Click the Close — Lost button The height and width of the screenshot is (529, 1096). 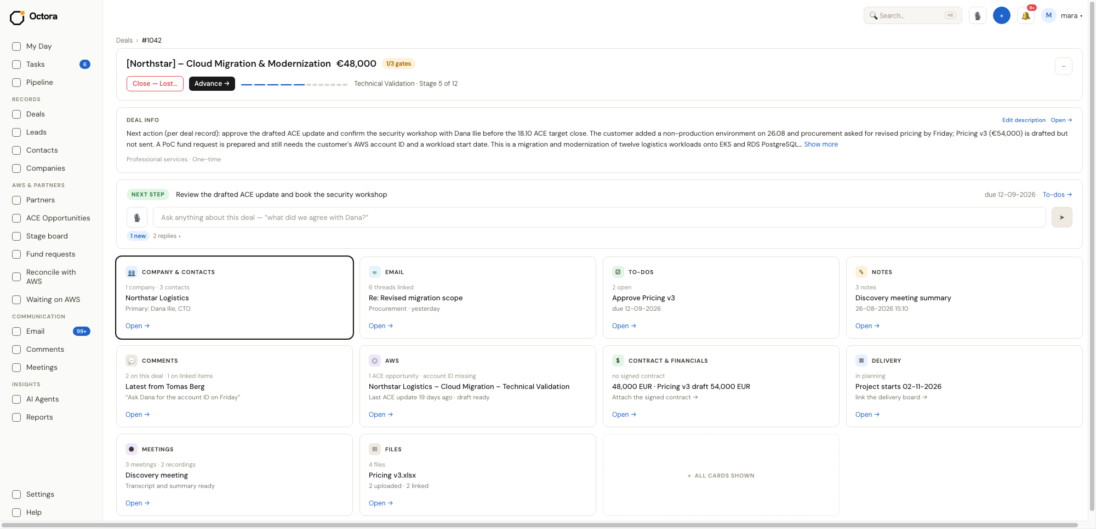[155, 84]
